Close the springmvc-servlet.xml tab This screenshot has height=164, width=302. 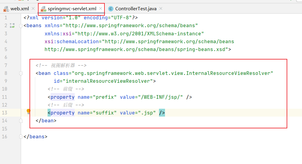[101, 9]
